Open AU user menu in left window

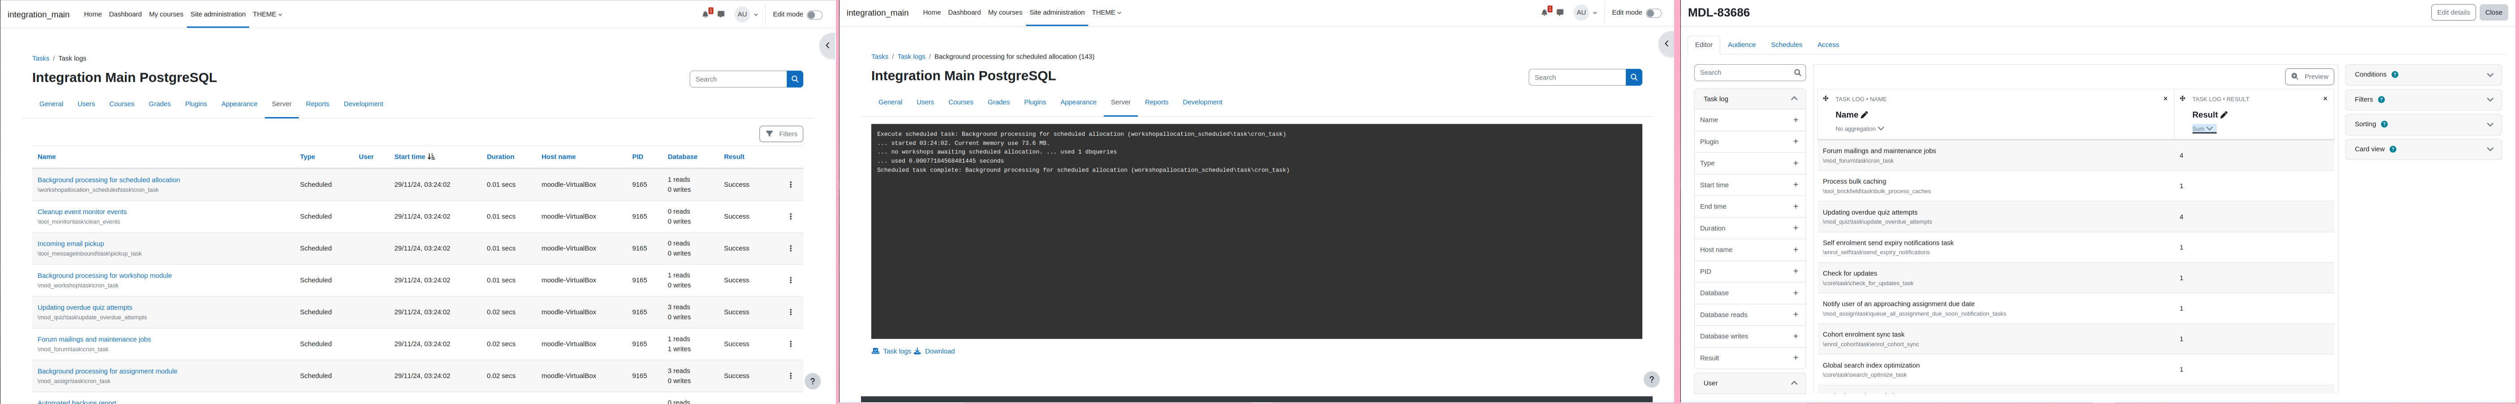(x=747, y=15)
